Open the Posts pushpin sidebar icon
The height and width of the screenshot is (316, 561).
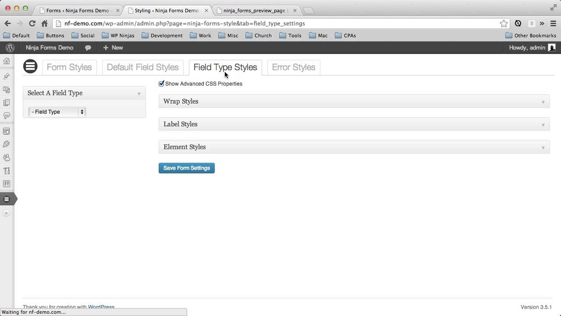[x=7, y=76]
